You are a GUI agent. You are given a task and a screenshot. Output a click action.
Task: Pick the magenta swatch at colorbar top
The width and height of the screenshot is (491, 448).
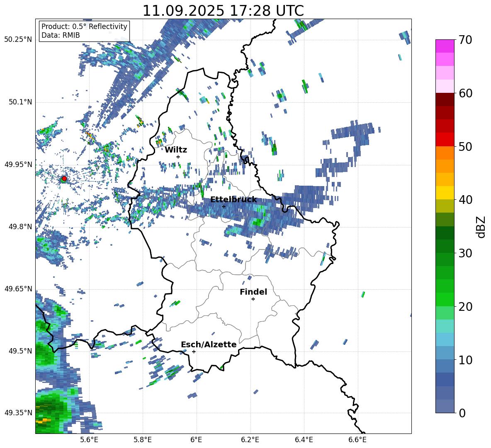pos(445,46)
